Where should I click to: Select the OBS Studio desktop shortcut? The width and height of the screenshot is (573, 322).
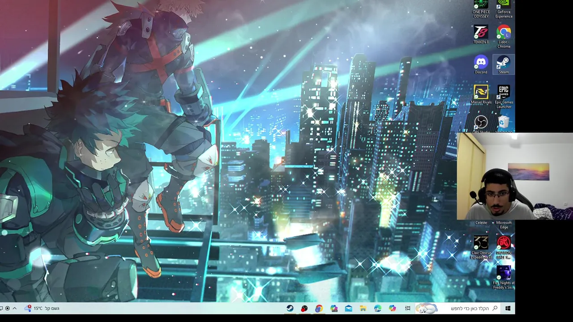click(481, 124)
